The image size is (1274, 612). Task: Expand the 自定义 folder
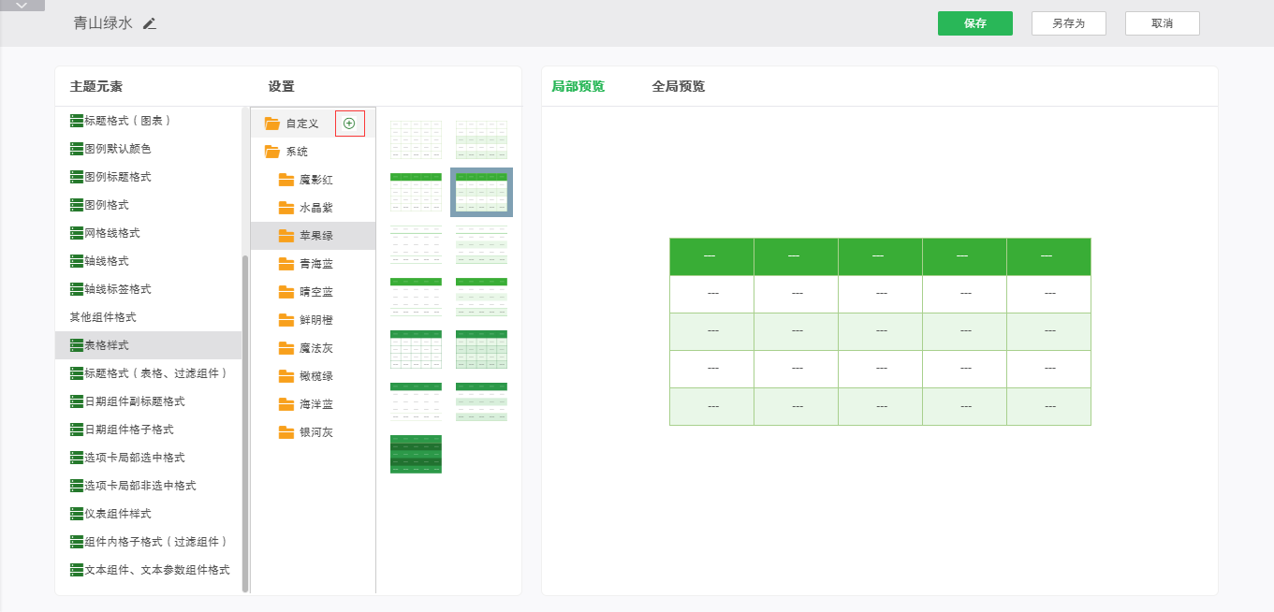pyautogui.click(x=301, y=124)
